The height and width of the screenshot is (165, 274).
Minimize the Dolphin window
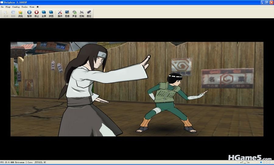tap(263, 2)
